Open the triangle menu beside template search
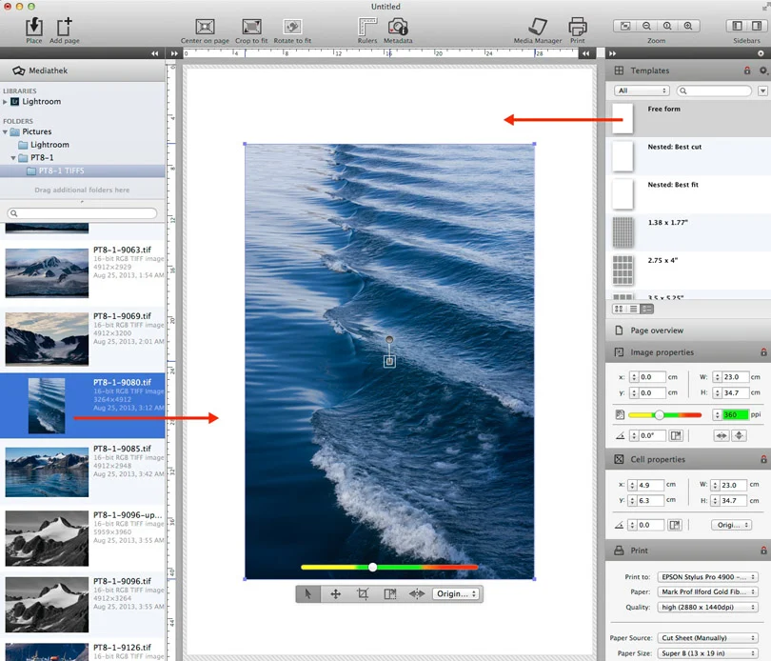Image resolution: width=771 pixels, height=661 pixels. (x=762, y=90)
